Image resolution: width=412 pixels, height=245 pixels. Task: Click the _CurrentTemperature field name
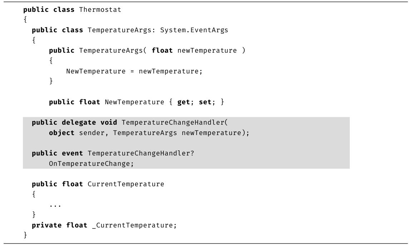pos(134,225)
